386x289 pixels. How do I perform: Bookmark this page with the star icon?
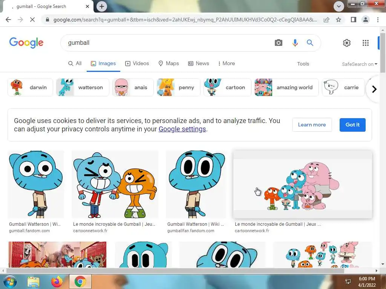click(x=339, y=20)
